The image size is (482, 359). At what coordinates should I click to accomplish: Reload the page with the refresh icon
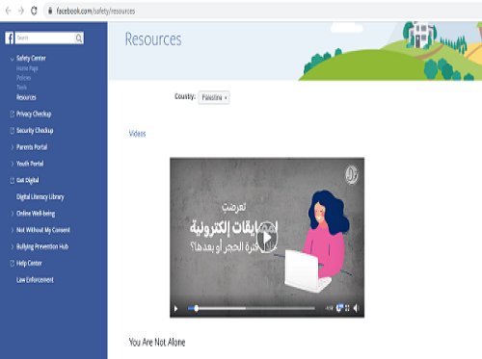(x=34, y=11)
